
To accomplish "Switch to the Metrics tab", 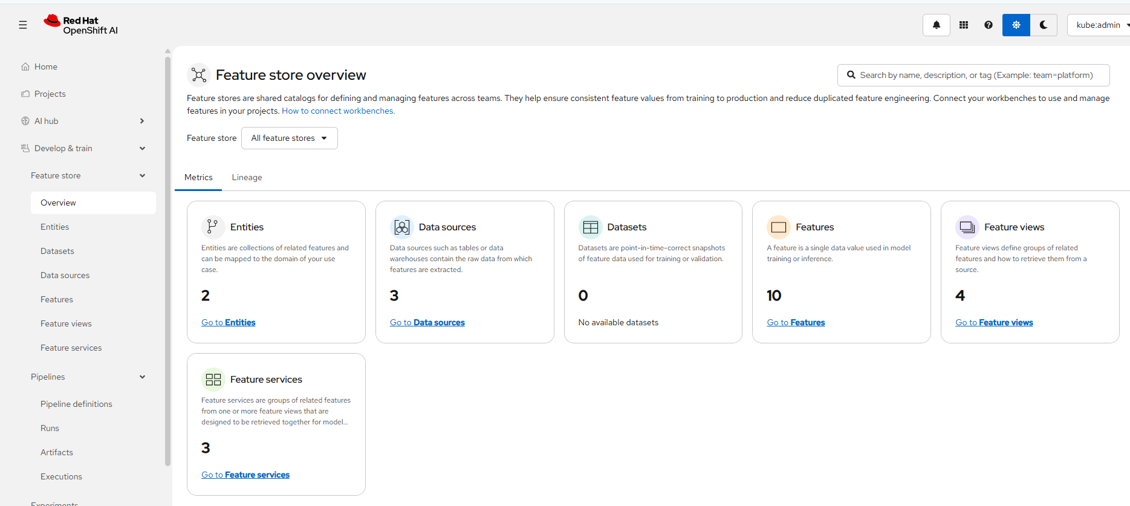I will pos(198,177).
